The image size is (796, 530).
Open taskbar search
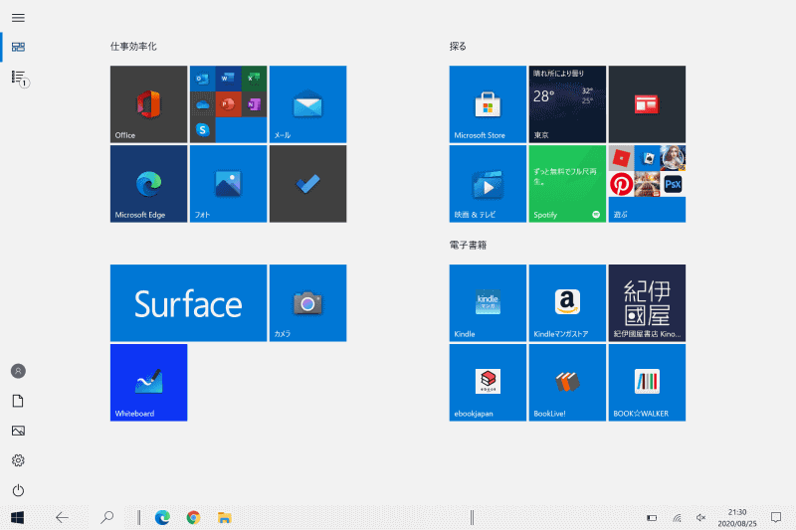106,517
